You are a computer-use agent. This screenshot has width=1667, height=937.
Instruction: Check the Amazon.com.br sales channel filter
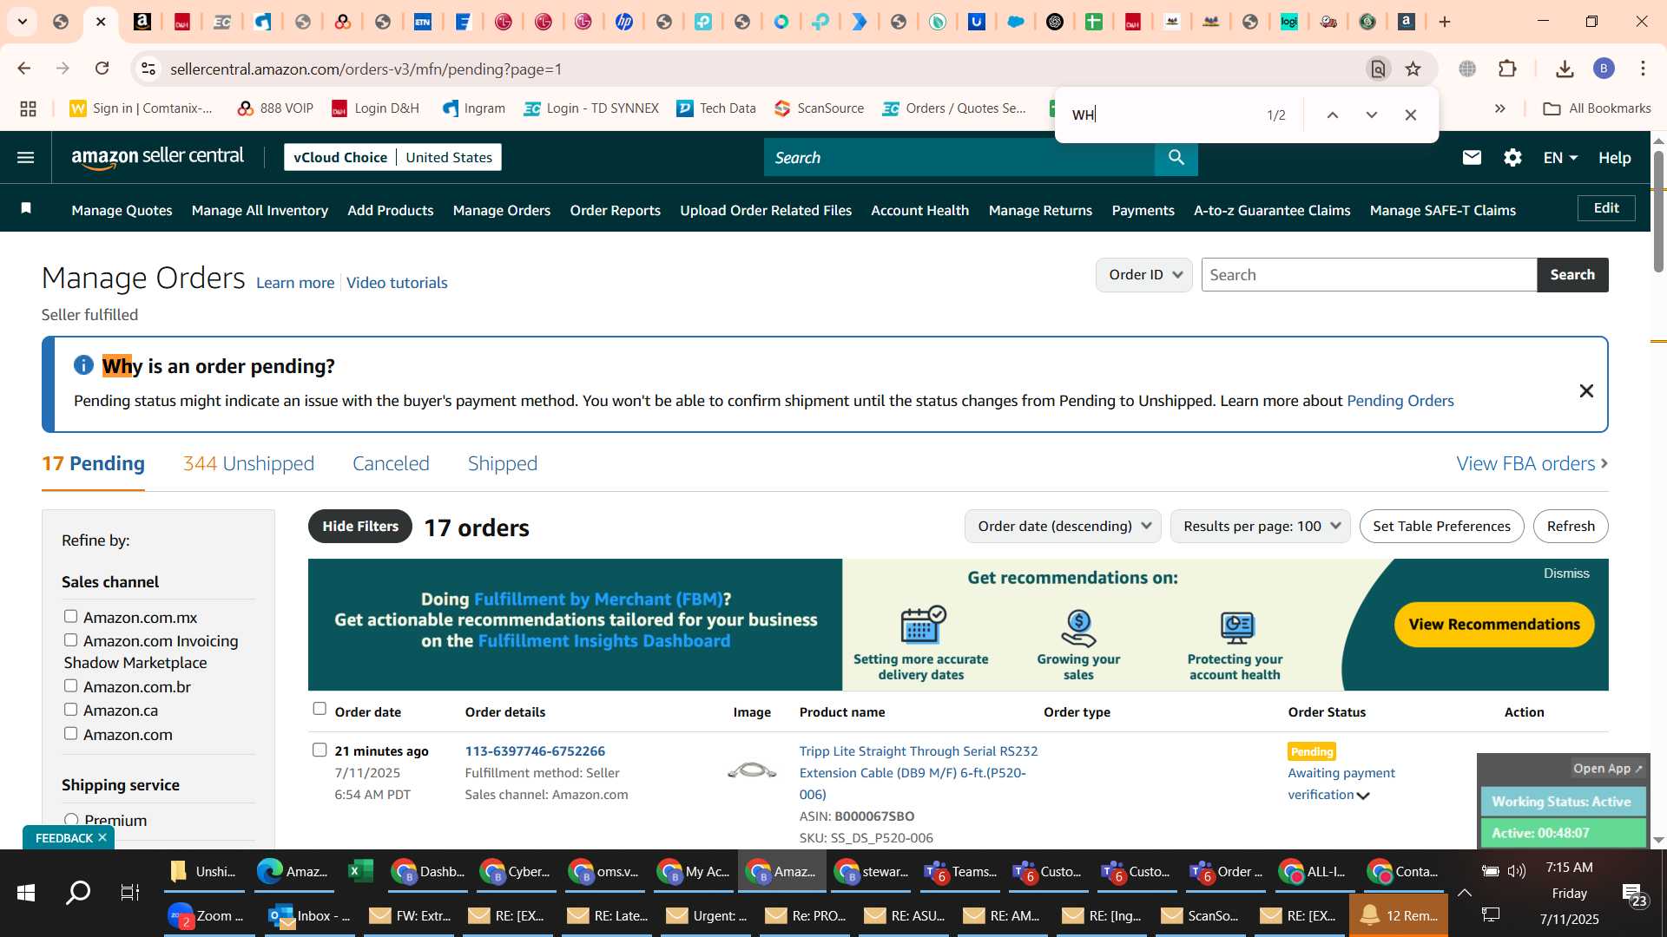pyautogui.click(x=70, y=685)
